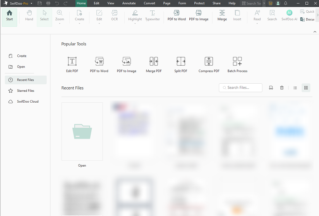Open the Help tab
The height and width of the screenshot is (216, 319).
[x=232, y=3]
